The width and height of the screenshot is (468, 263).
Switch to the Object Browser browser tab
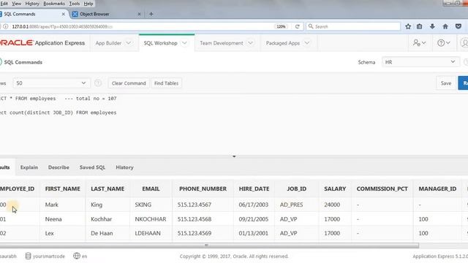[x=106, y=14]
